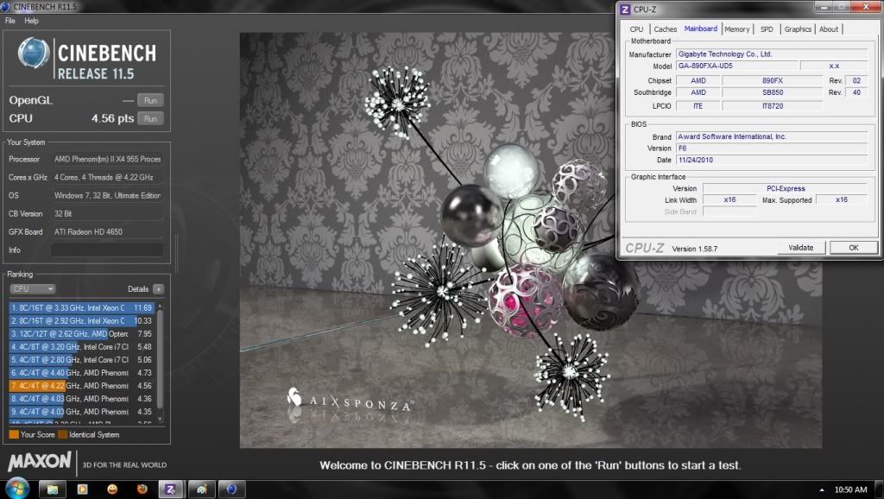Screen dimensions: 884x499
Task: Click the Validate button in CPU-Z
Action: tap(800, 248)
